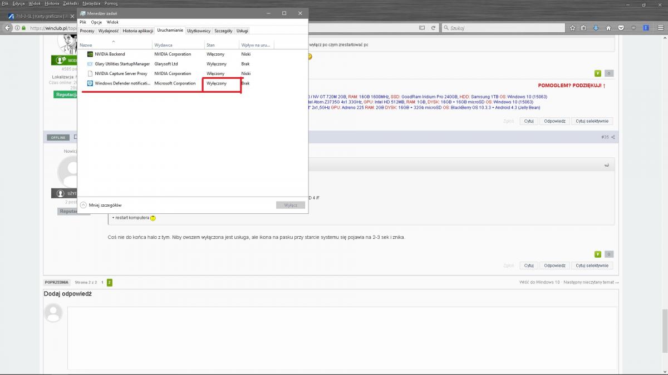Close the winclub Firefox tab with its X
668x375 pixels.
[x=71, y=16]
